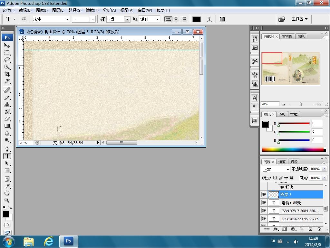
Task: Open the 图像(I) menu
Action: tap(42, 10)
